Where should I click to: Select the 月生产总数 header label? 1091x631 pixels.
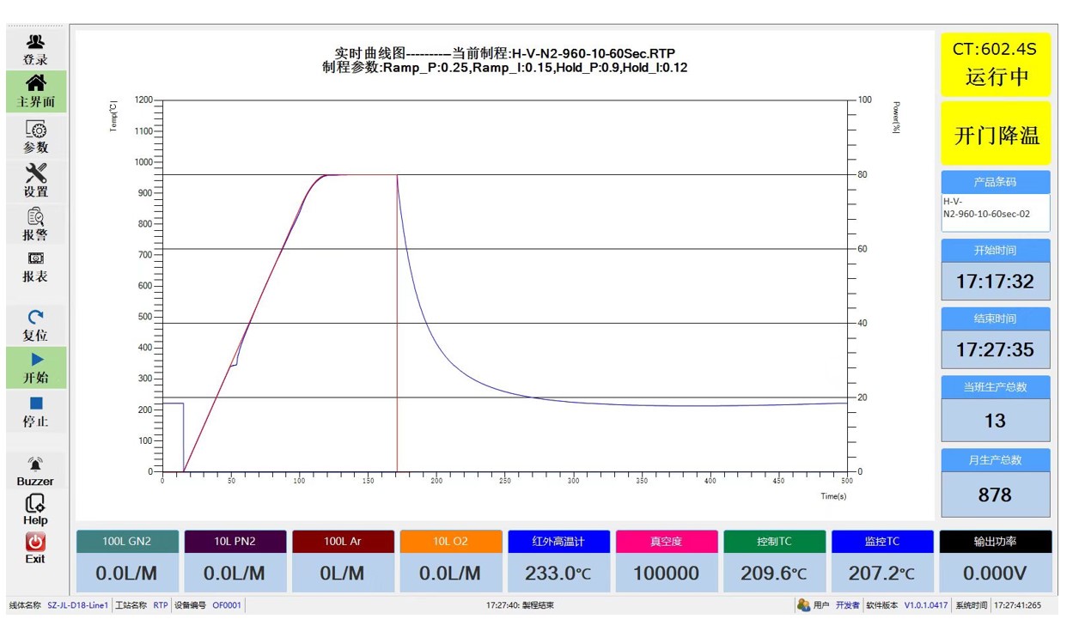tap(996, 460)
